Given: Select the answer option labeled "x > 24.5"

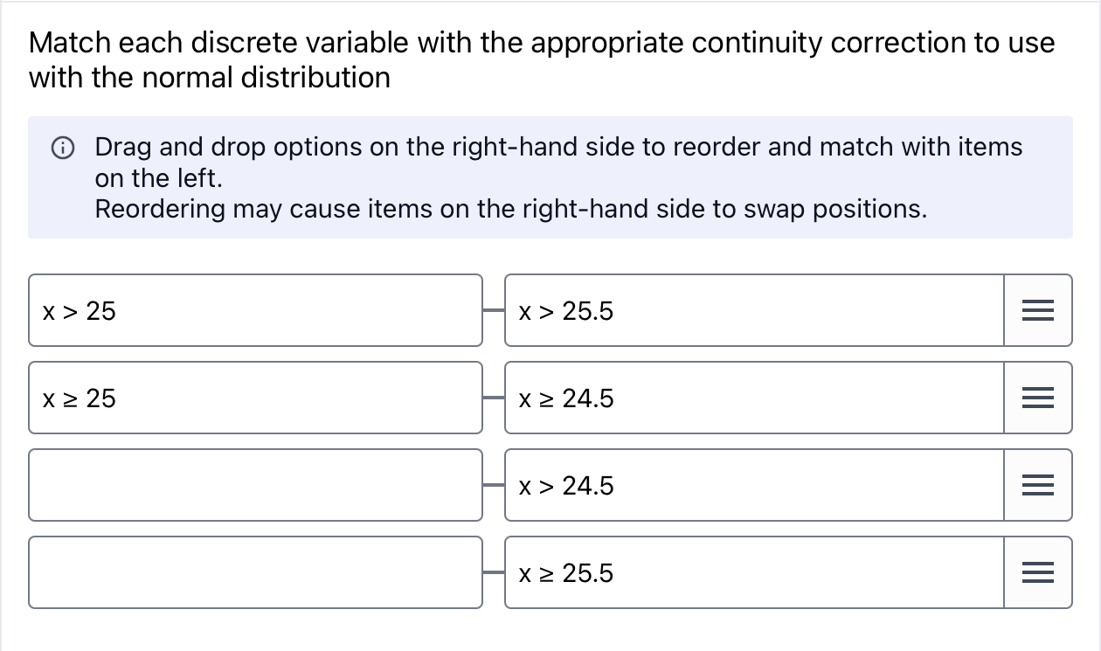Looking at the screenshot, I should pos(751,485).
